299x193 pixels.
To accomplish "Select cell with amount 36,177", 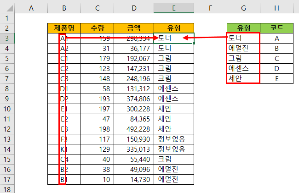I will pyautogui.click(x=134, y=49).
